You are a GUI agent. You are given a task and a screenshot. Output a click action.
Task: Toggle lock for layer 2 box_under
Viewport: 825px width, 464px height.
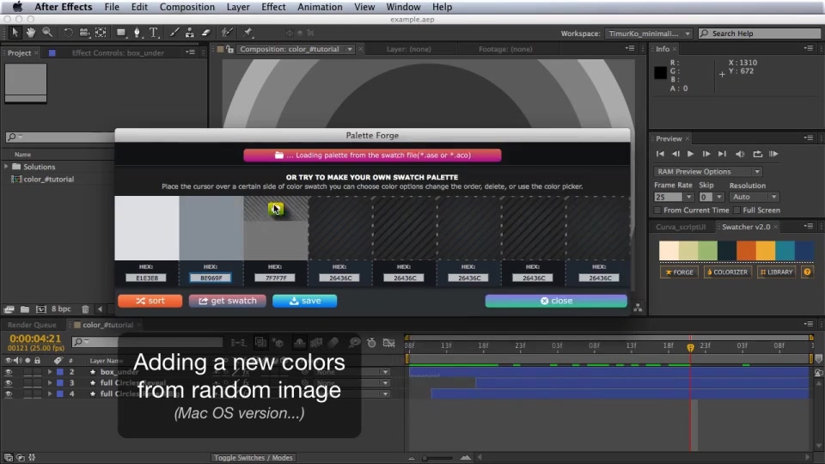(37, 372)
